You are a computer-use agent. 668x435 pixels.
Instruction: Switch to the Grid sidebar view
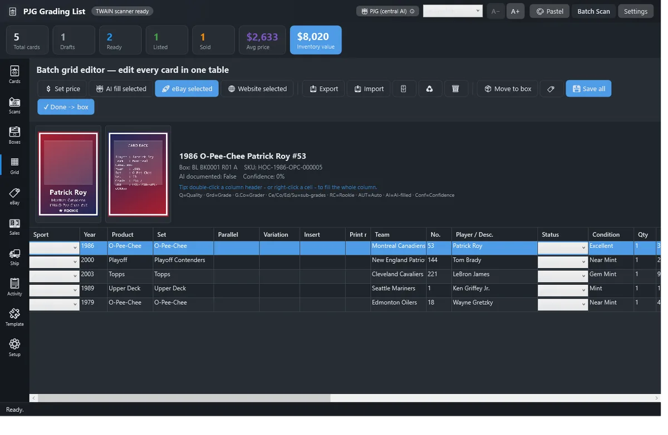14,166
